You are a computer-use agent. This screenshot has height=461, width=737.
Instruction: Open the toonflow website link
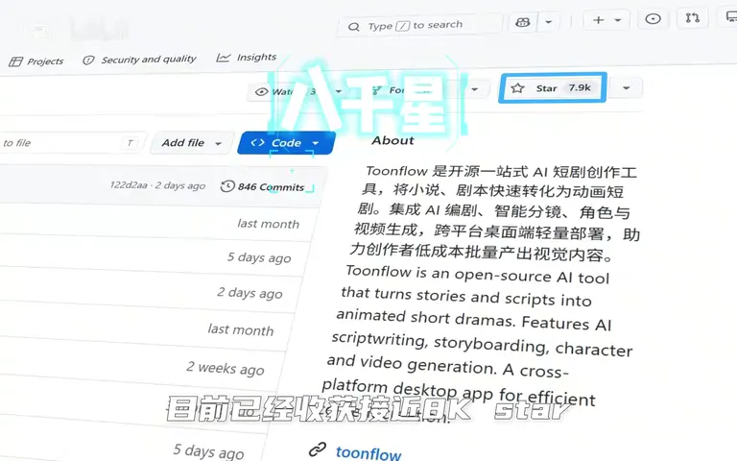point(368,453)
